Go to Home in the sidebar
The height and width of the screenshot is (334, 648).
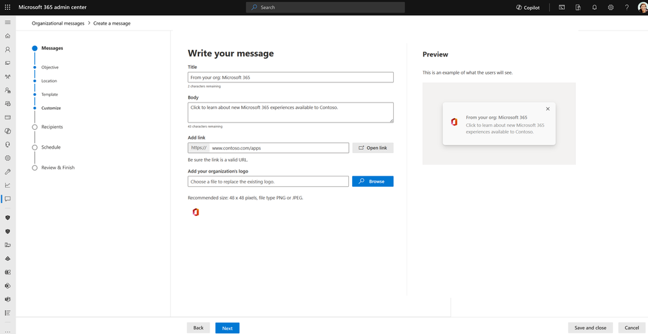coord(7,36)
